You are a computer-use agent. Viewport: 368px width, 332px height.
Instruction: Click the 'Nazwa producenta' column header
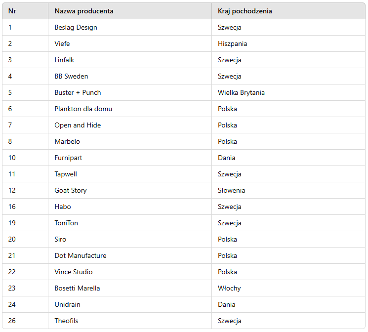click(83, 11)
